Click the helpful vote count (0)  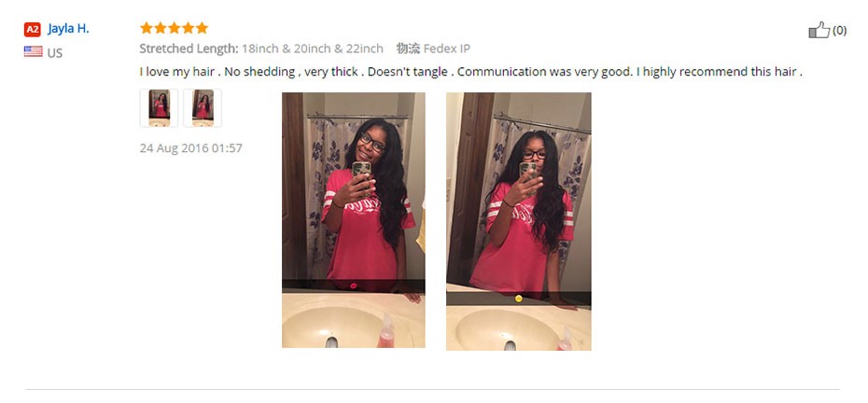pos(840,31)
